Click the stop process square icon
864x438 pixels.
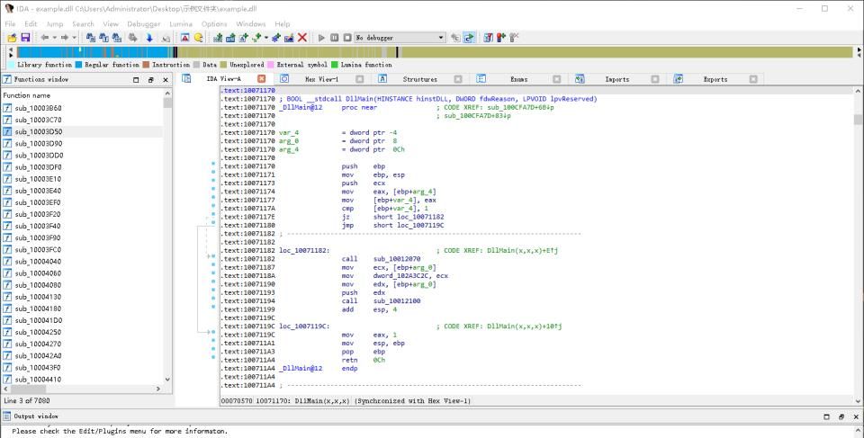[x=346, y=38]
